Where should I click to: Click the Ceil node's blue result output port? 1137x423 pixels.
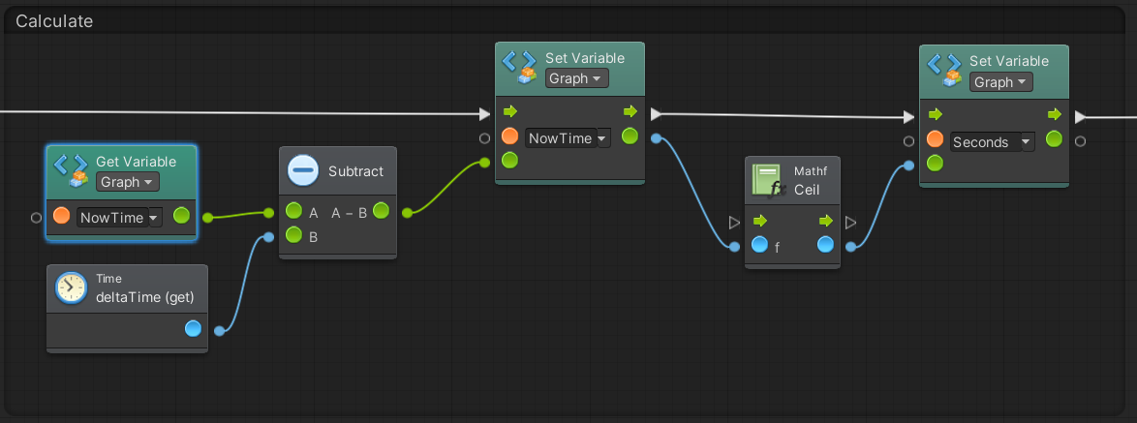pos(825,245)
